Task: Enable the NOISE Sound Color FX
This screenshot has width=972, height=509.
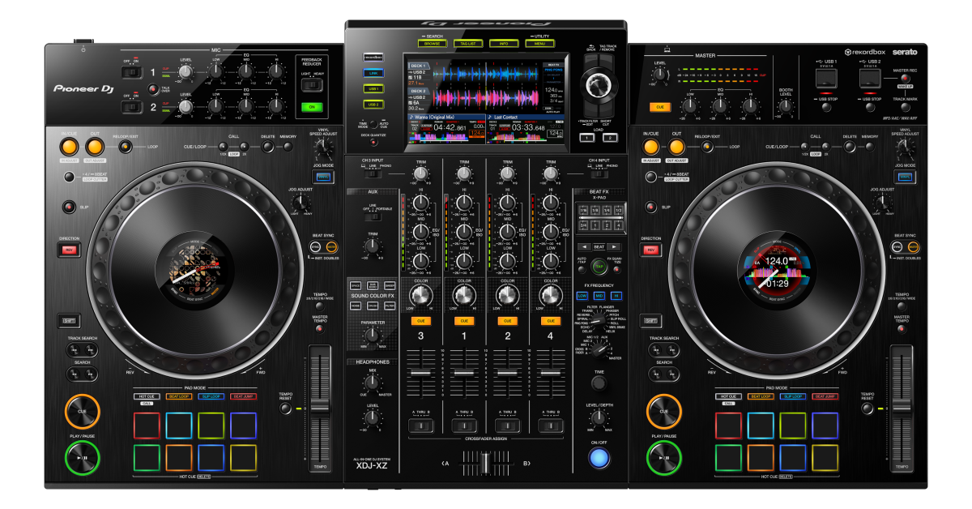Action: [356, 306]
